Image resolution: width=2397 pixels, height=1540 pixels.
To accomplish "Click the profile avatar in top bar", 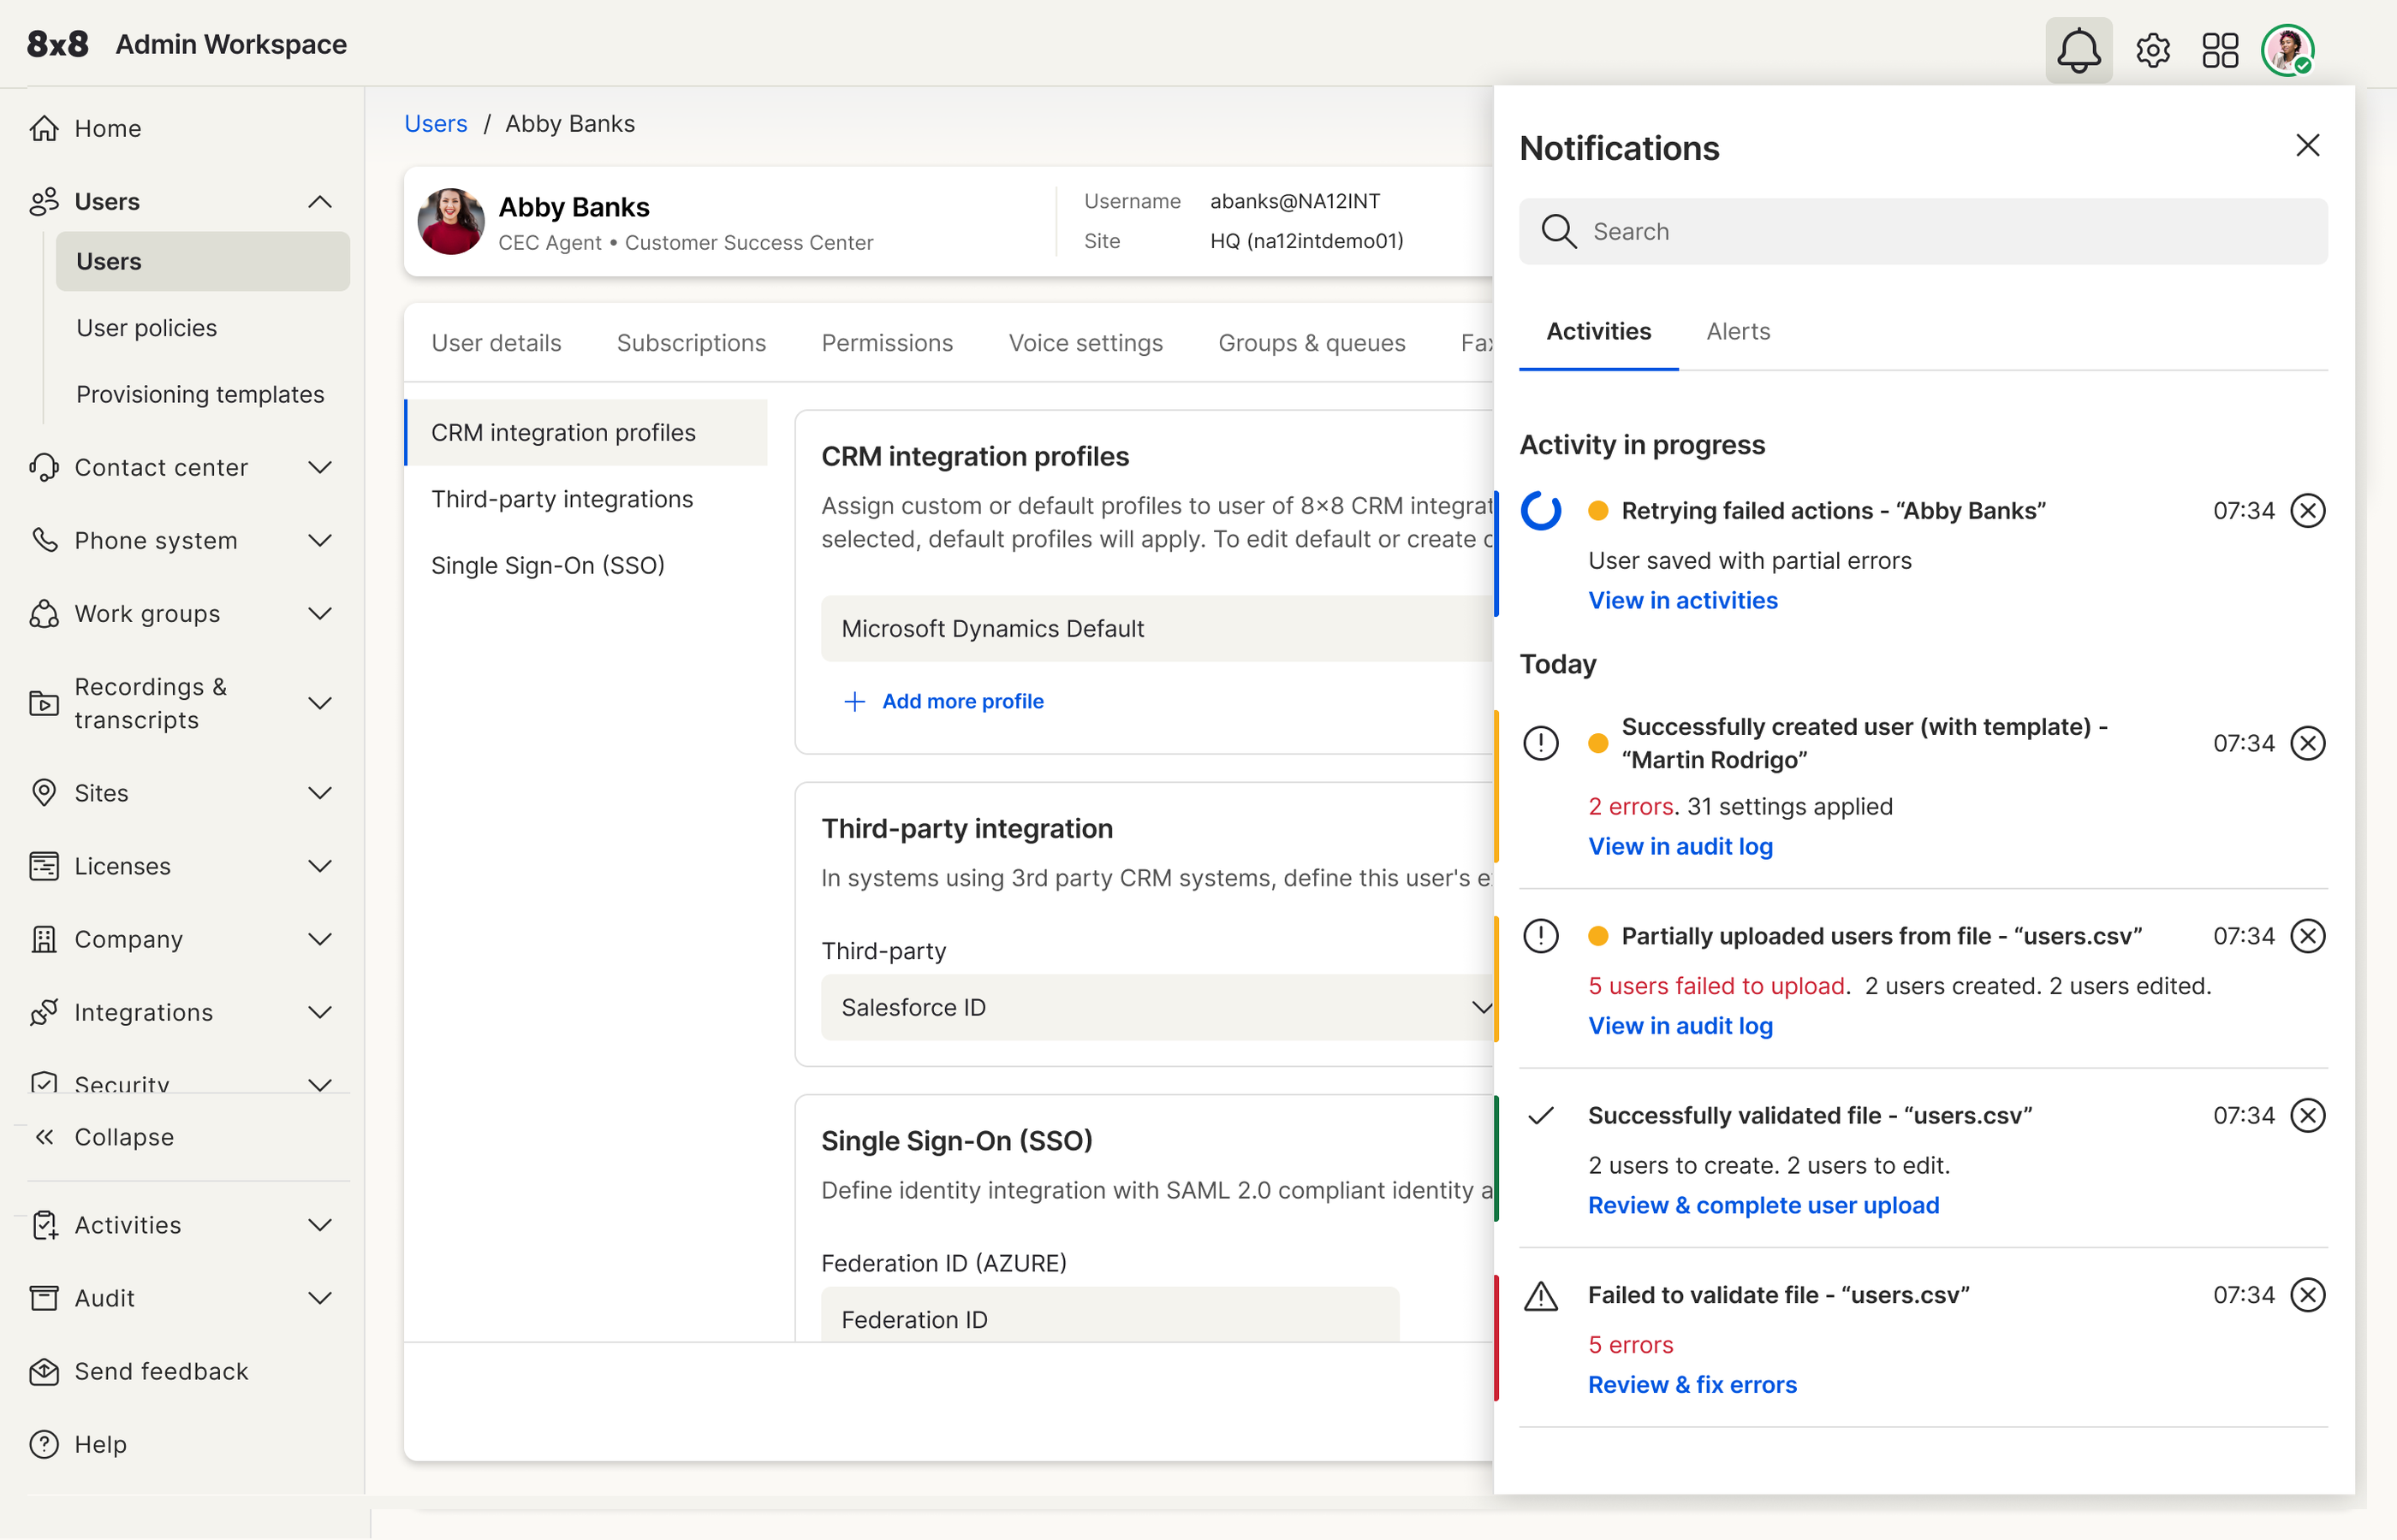I will click(2287, 50).
